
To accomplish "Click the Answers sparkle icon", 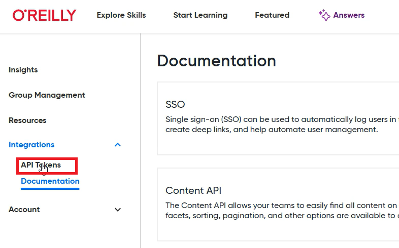I will coord(324,15).
